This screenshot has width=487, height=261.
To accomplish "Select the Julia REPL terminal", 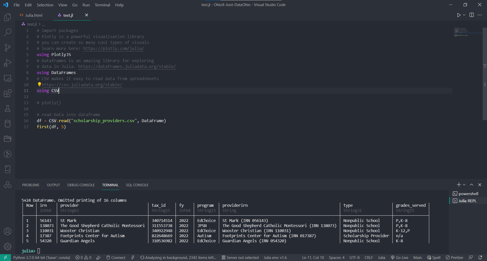I will [x=468, y=201].
